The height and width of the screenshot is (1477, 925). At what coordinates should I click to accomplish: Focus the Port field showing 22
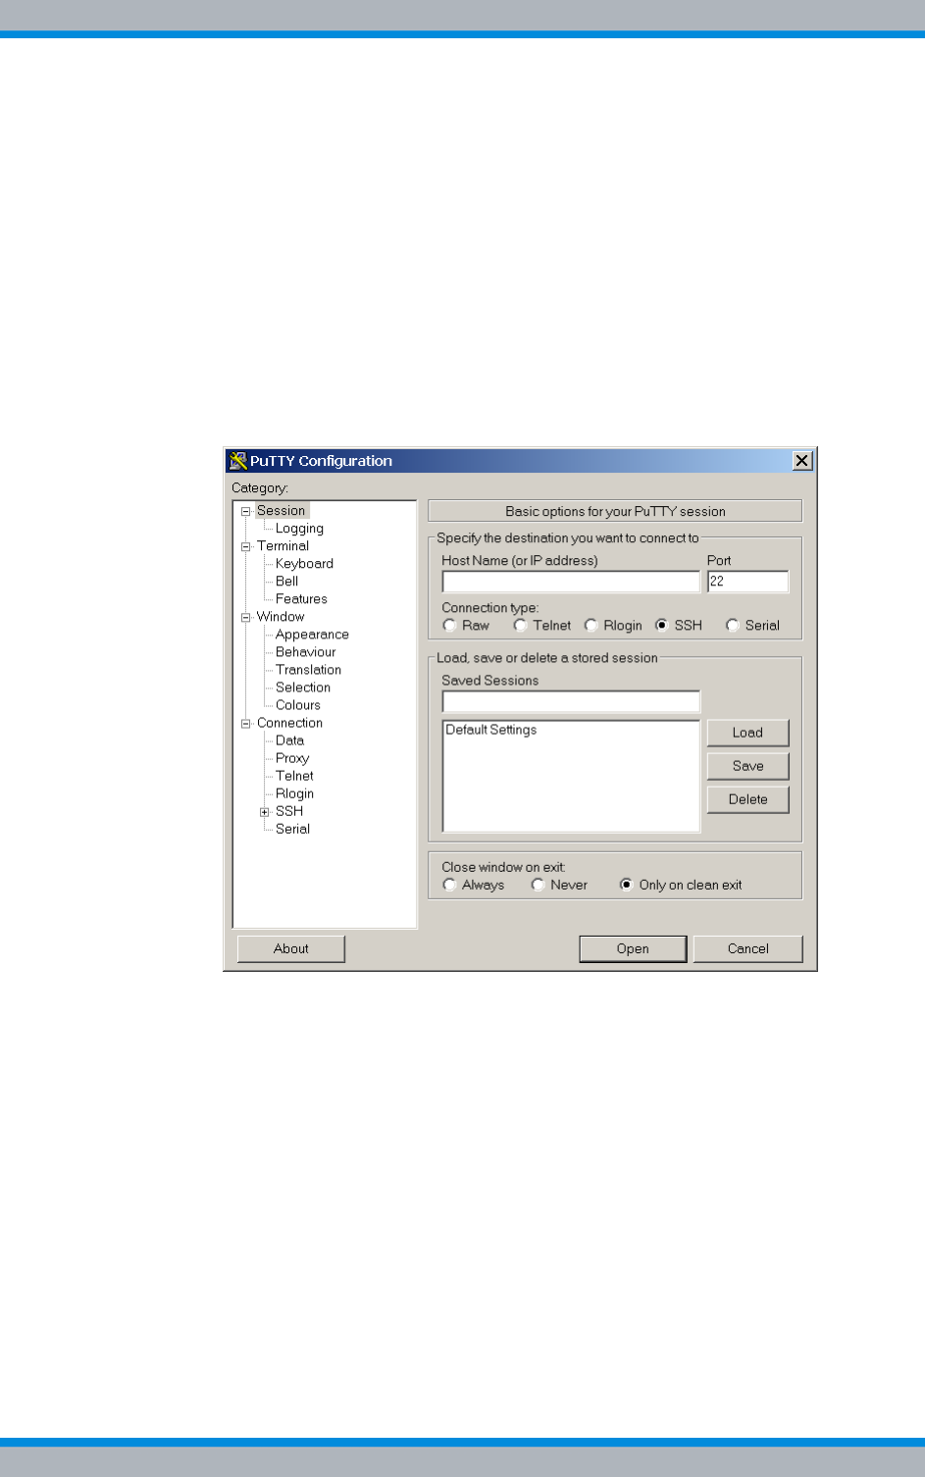point(747,582)
